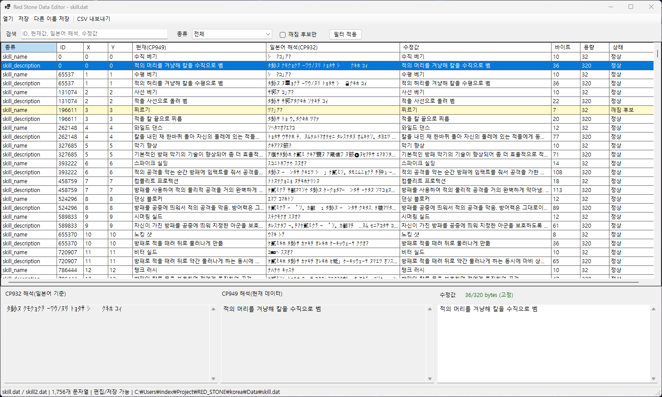Click the 막기 향상 cell in 수정값 column

476,145
